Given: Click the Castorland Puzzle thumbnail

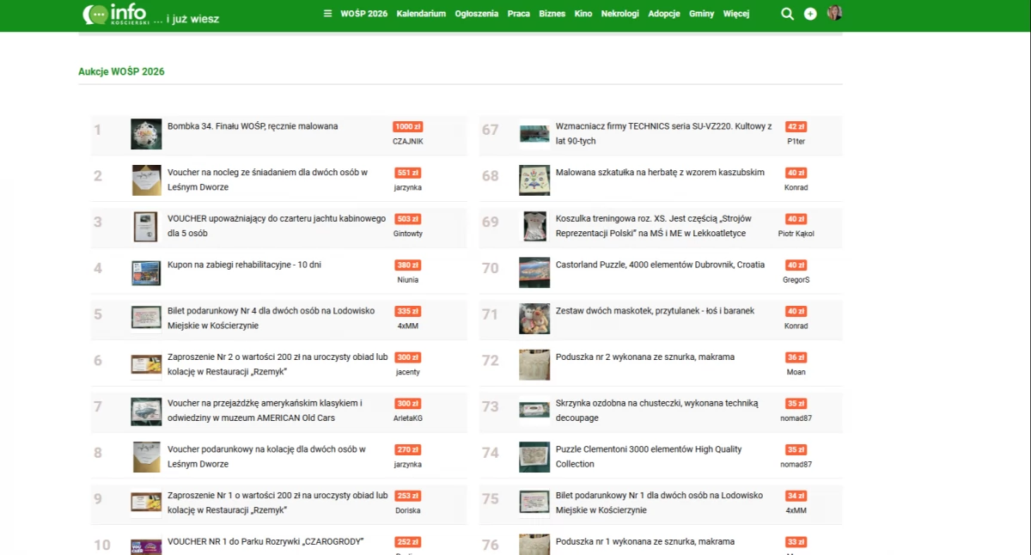Looking at the screenshot, I should (534, 272).
